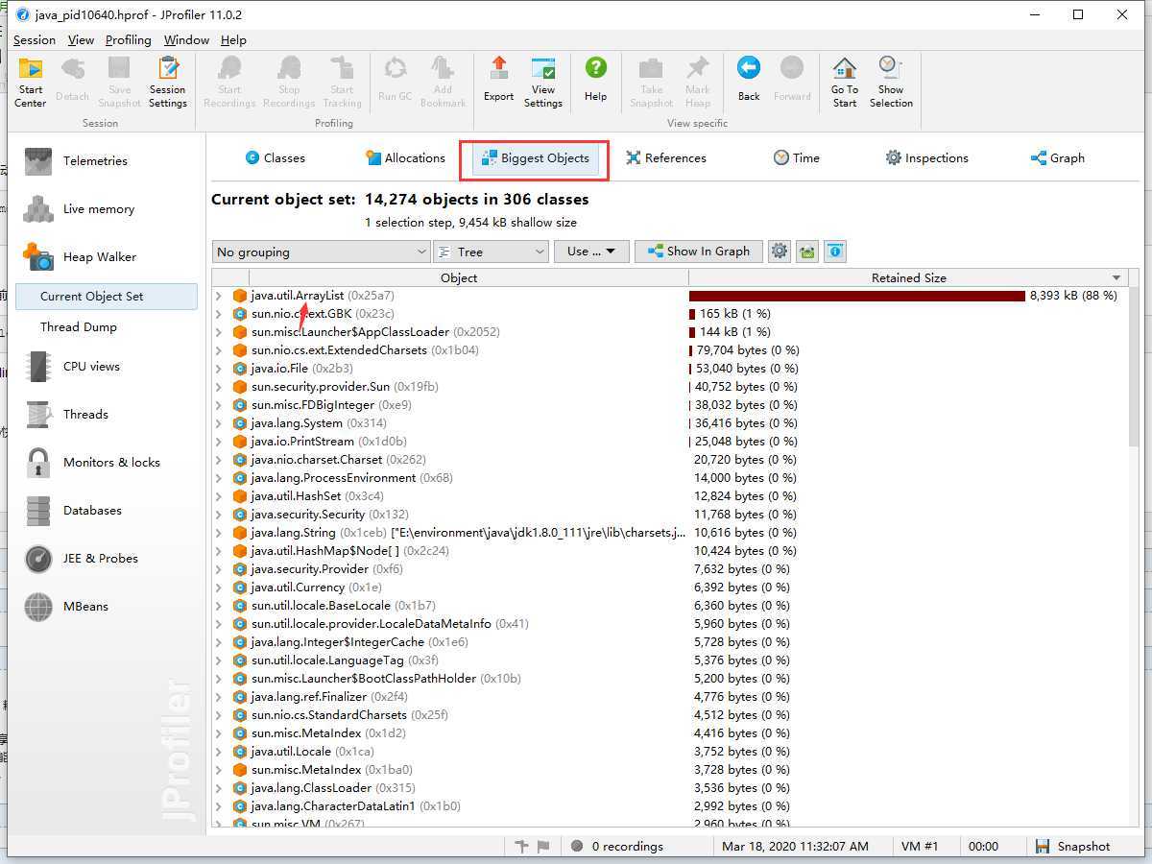This screenshot has width=1152, height=864.
Task: Open View Settings
Action: coord(543,82)
